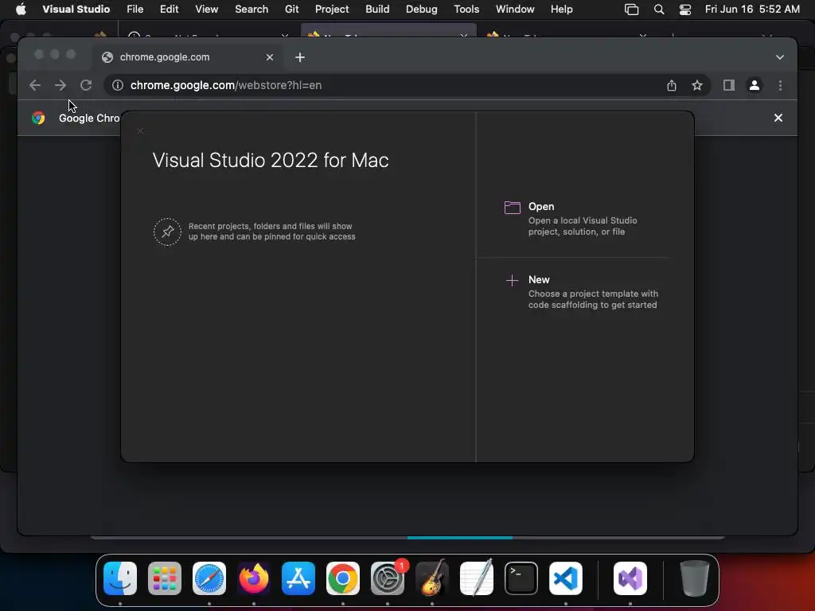Click the site info icon in address bar
The height and width of the screenshot is (611, 815).
[x=118, y=85]
